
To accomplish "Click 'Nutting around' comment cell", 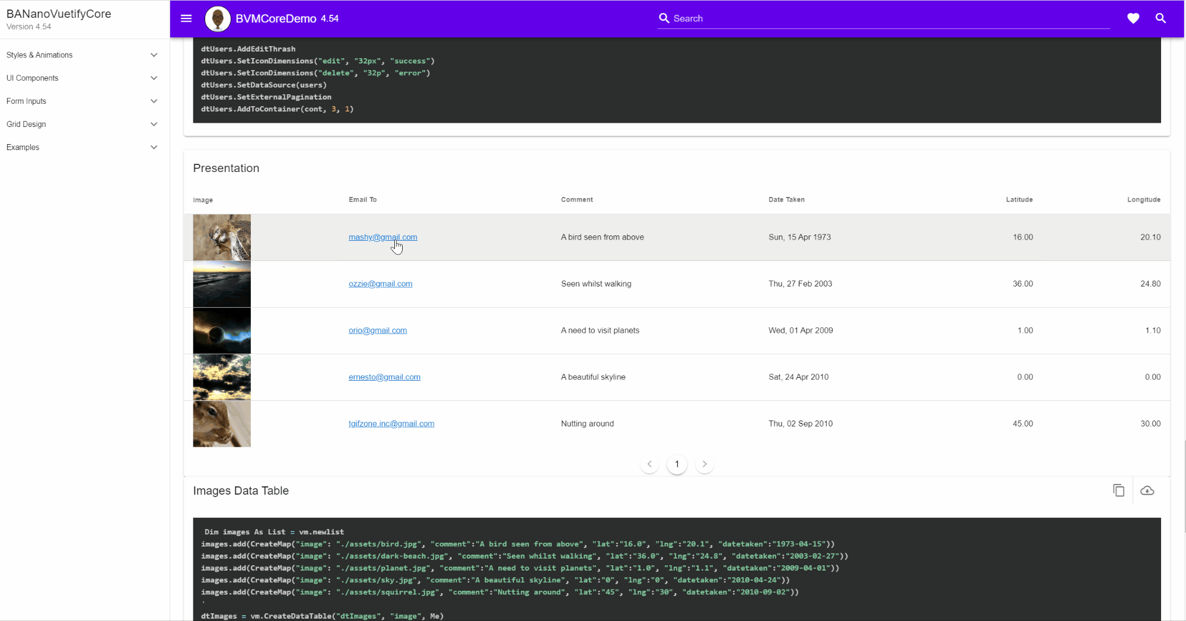I will pos(587,423).
